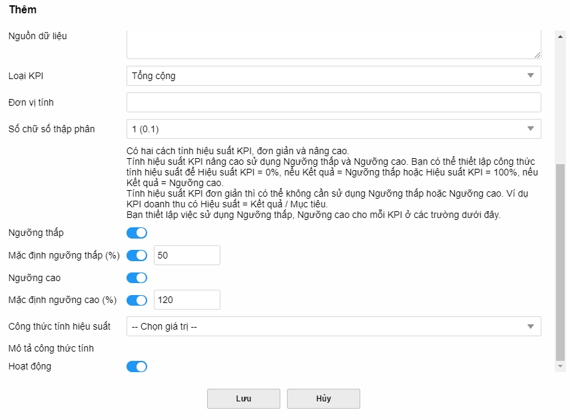Image resolution: width=570 pixels, height=420 pixels.
Task: Click the resize handle of Nguồn dữ liệu textarea
Action: tap(537, 54)
